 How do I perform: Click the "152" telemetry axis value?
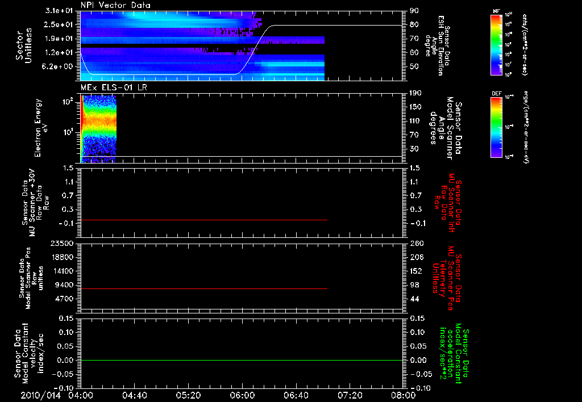pyautogui.click(x=416, y=271)
